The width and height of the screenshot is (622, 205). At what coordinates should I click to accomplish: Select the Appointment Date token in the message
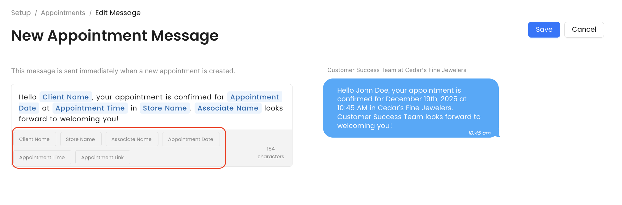(x=254, y=97)
